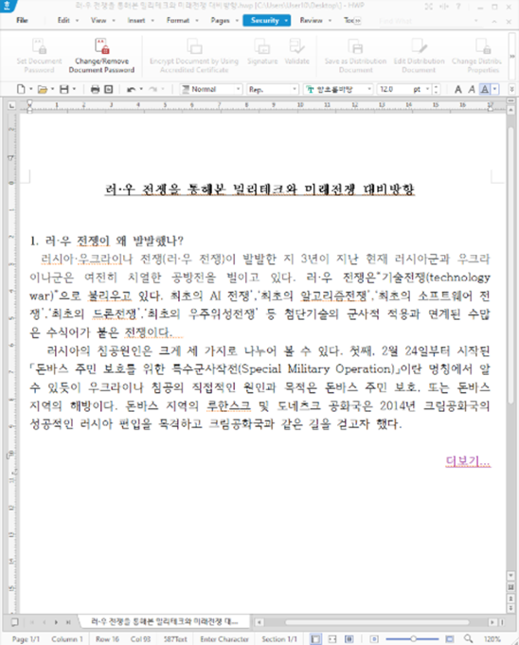Image resolution: width=519 pixels, height=645 pixels.
Task: Click the 더보기... link in document
Action: point(468,461)
